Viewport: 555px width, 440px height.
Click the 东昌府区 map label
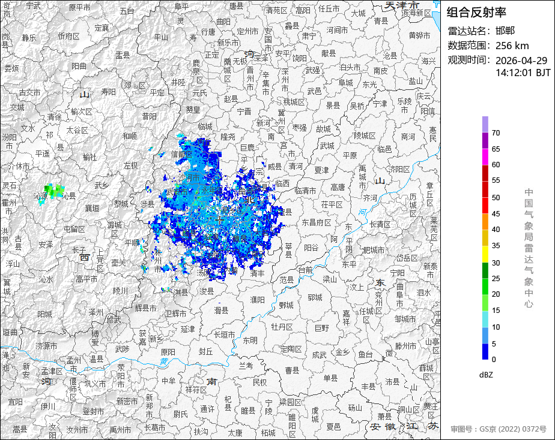(x=317, y=223)
